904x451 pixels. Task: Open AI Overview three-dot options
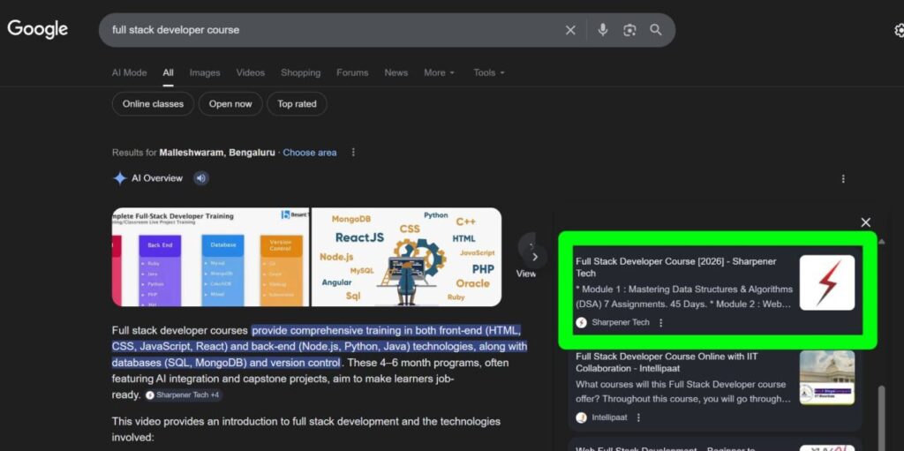click(x=843, y=179)
